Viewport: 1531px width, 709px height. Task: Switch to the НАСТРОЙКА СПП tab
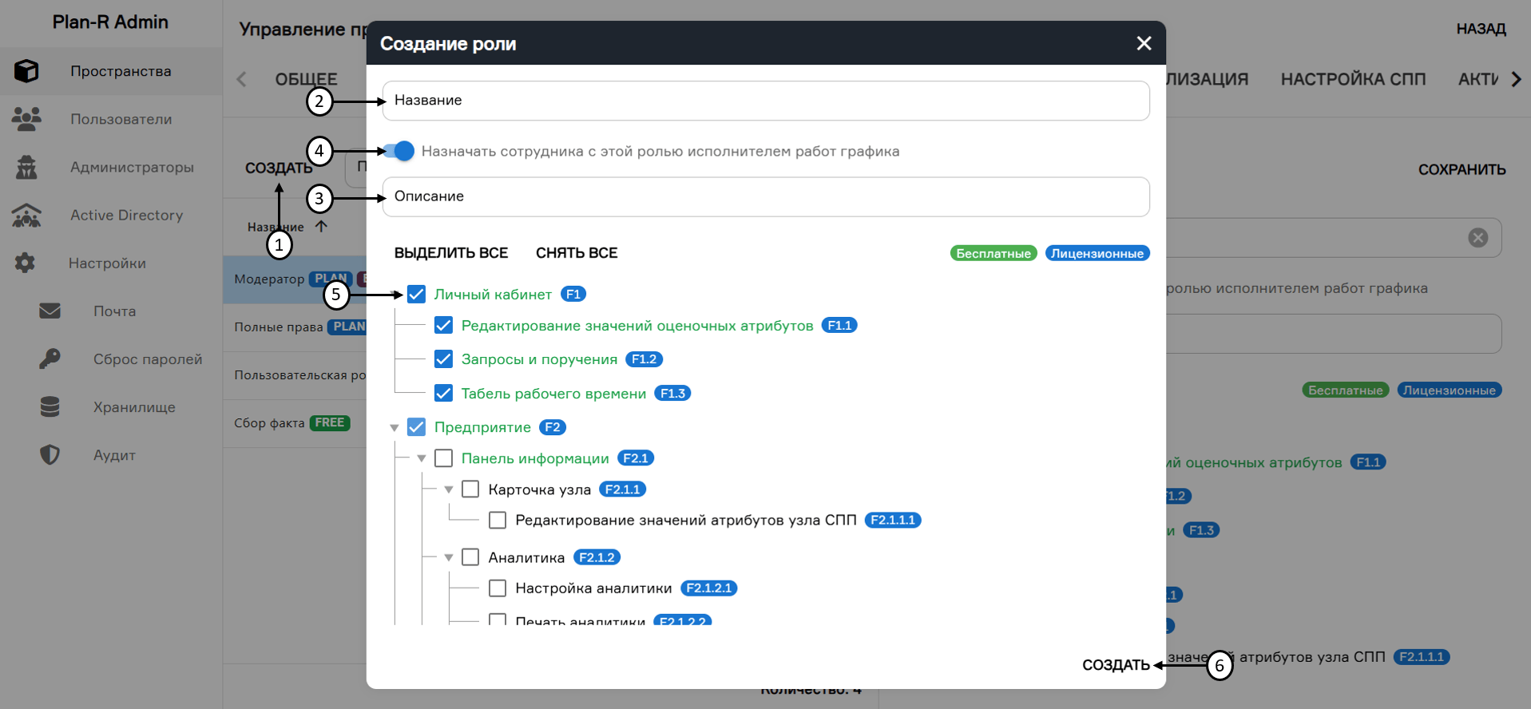[x=1353, y=79]
